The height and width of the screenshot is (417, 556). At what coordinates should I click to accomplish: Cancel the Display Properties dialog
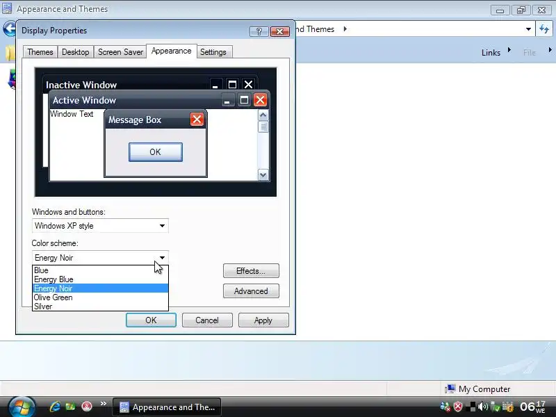tap(207, 320)
